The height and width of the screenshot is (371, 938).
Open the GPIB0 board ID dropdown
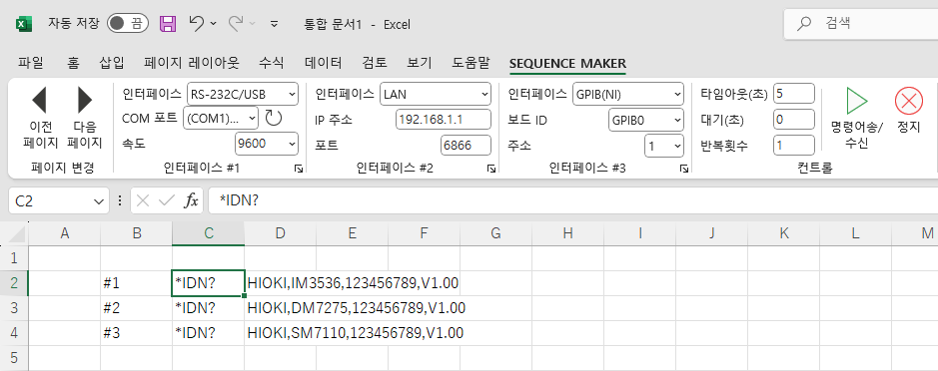coord(646,119)
